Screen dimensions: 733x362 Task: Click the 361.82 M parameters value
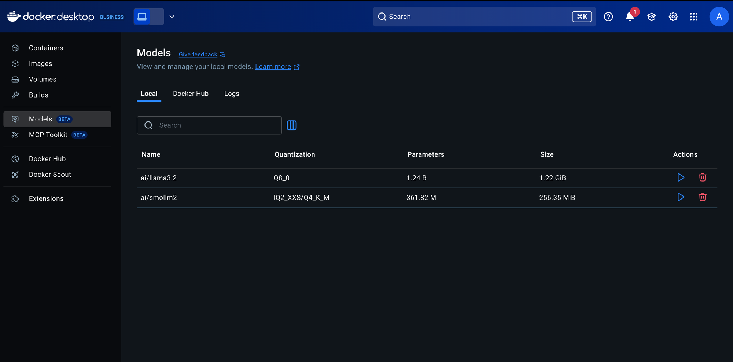point(421,198)
